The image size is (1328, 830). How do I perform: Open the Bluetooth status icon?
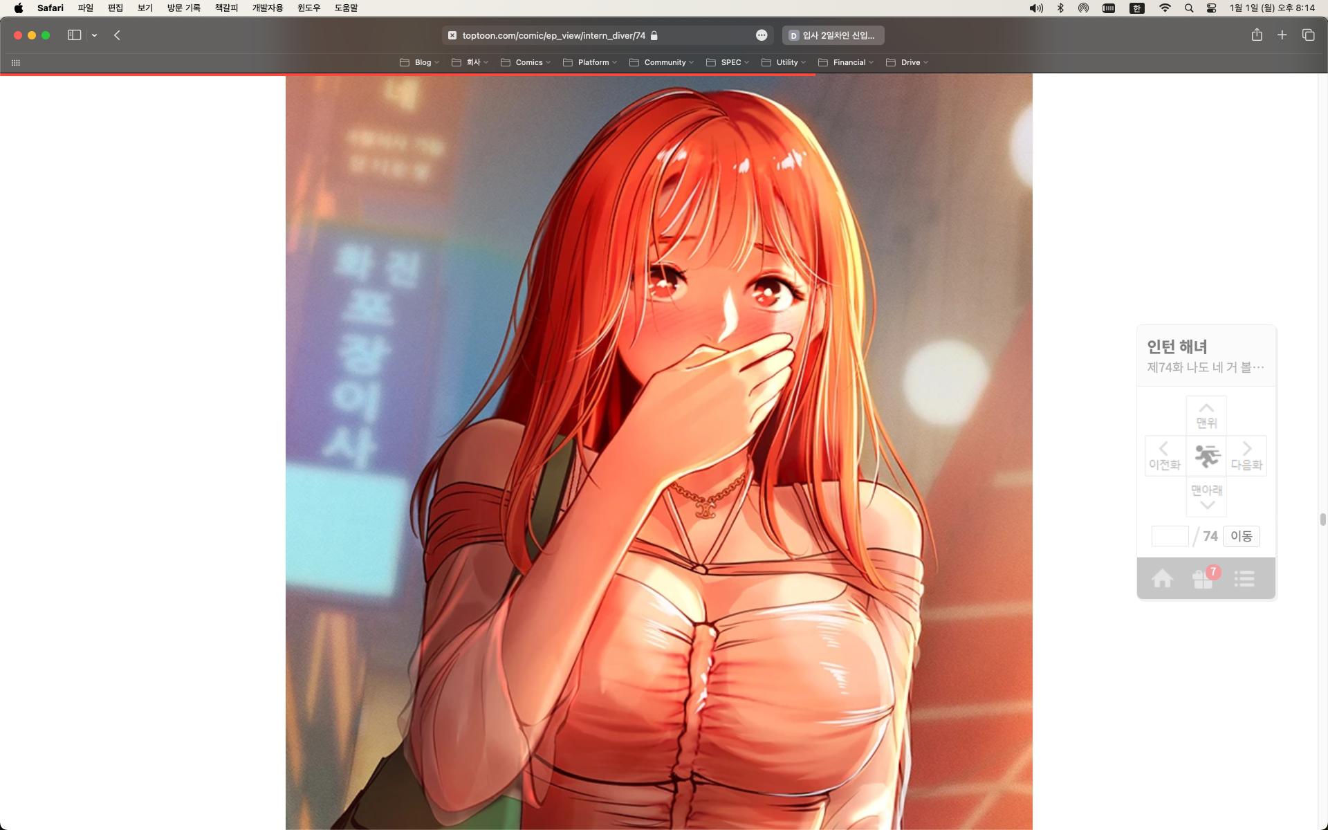point(1060,8)
